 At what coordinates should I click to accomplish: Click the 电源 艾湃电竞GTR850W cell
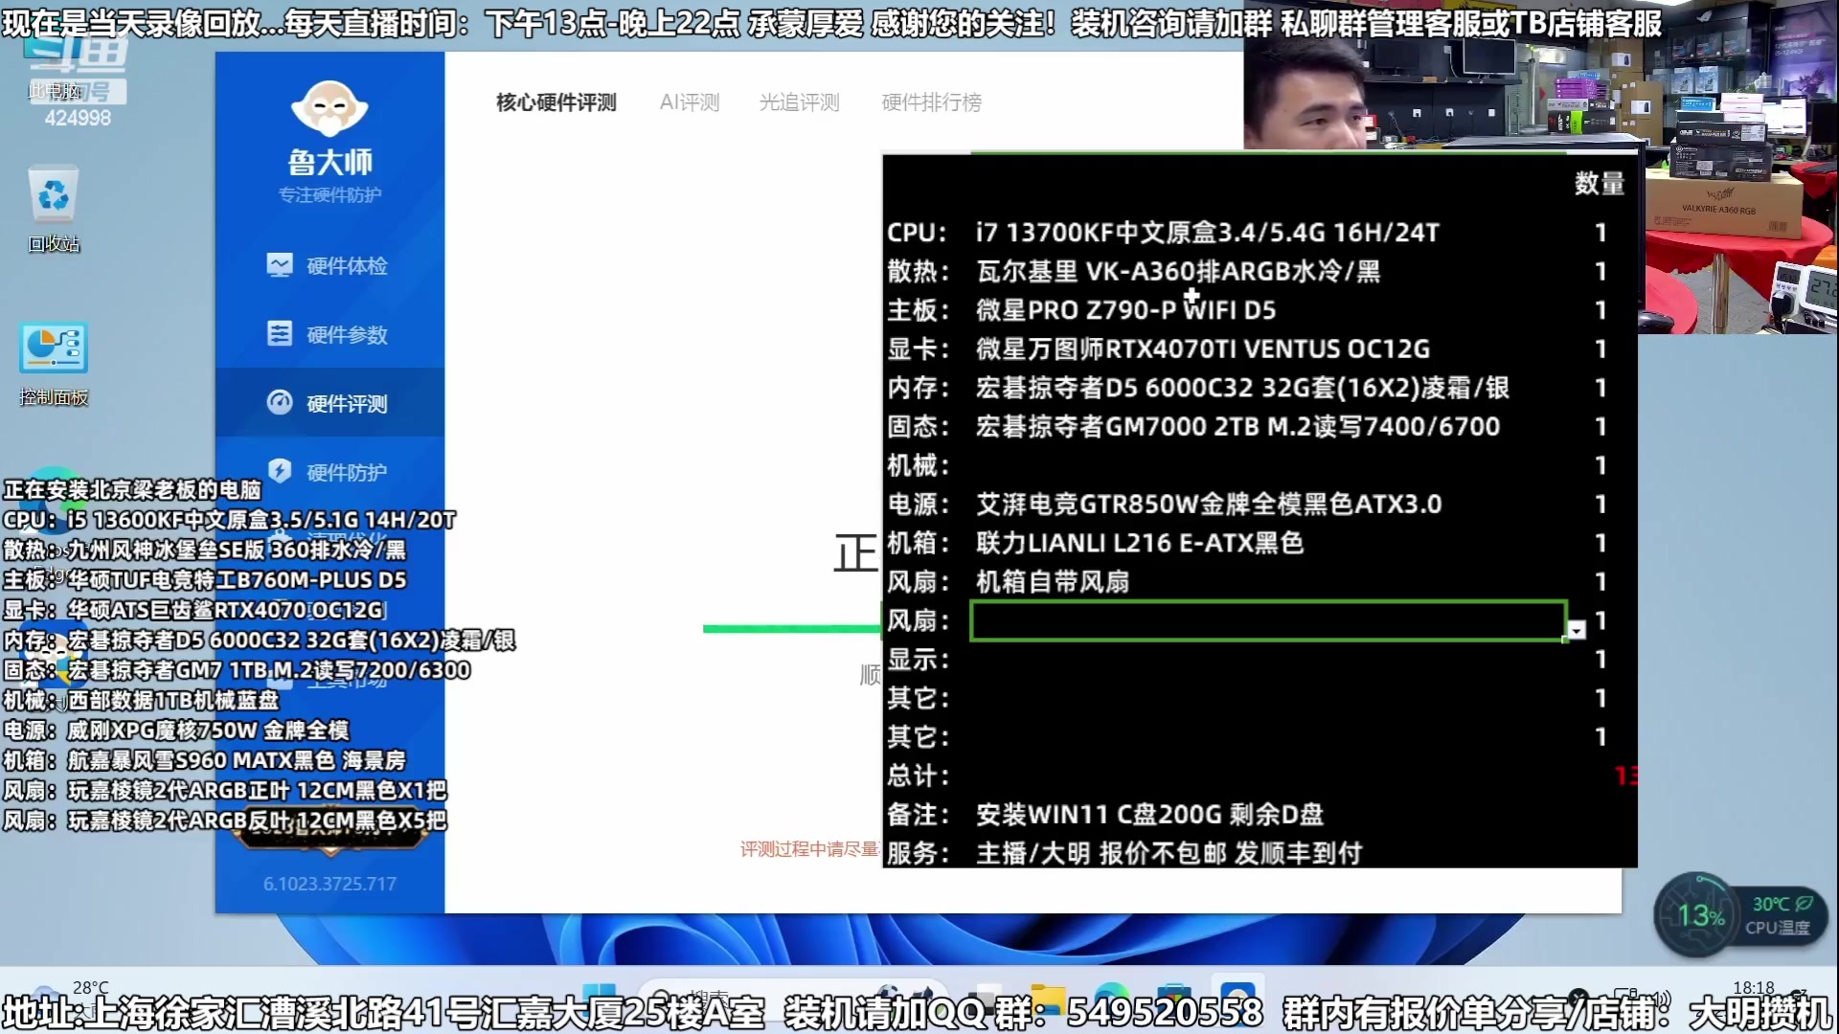tap(1208, 505)
